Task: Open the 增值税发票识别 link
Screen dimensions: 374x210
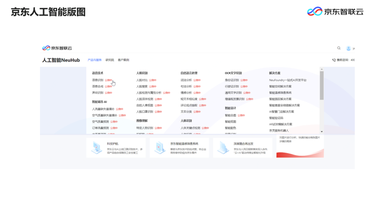Action: [235, 99]
